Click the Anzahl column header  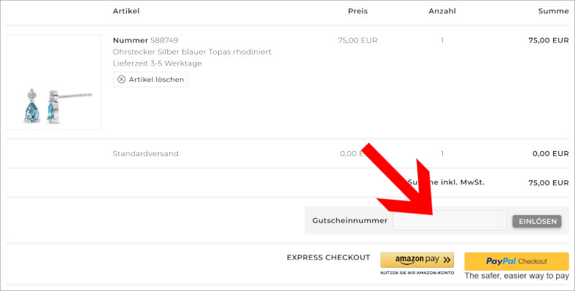[x=442, y=11]
